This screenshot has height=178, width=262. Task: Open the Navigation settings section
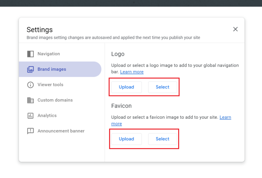click(49, 54)
